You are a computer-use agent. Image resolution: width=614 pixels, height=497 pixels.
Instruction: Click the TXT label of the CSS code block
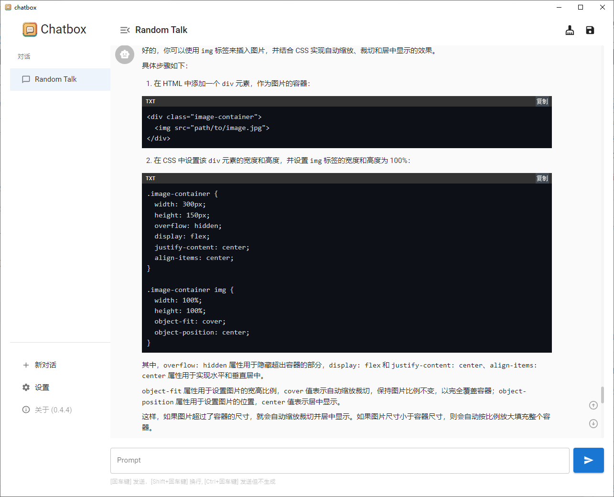coord(151,178)
